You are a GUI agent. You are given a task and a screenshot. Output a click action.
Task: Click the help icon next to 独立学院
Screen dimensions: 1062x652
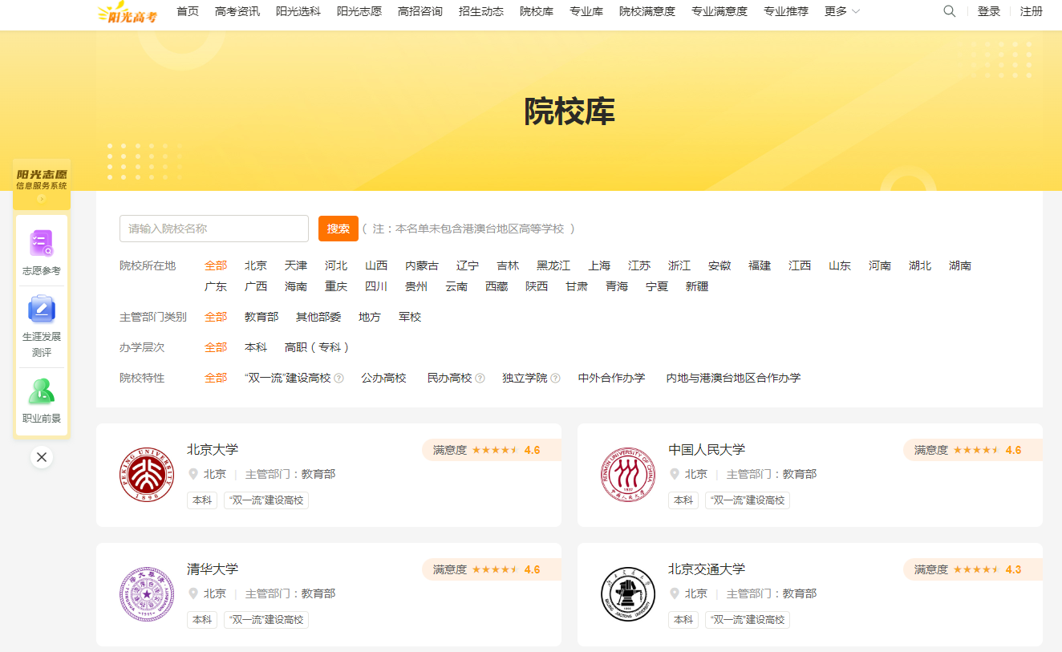click(x=555, y=379)
